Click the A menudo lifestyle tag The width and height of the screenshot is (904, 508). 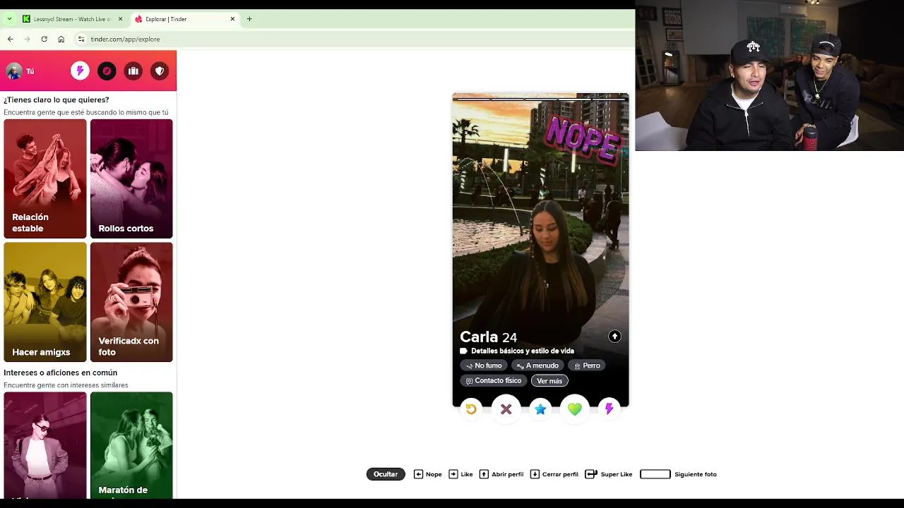(537, 365)
